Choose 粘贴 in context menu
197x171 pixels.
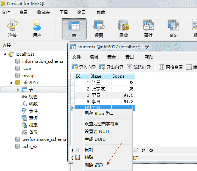point(89,157)
